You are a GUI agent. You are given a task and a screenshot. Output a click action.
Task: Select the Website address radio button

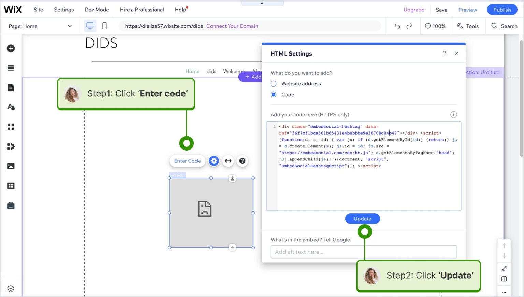click(x=274, y=84)
